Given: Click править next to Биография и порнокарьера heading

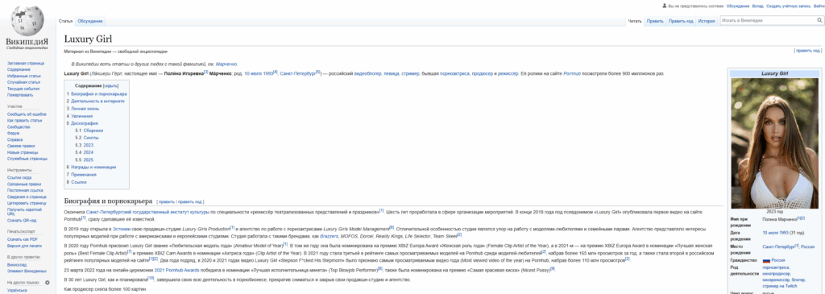Looking at the screenshot, I should click(x=166, y=202).
